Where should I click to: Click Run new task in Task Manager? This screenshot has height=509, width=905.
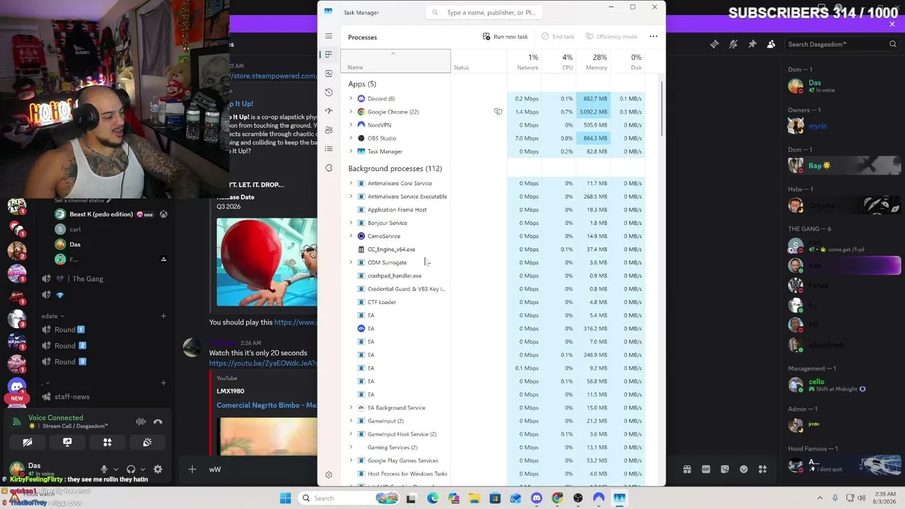coord(506,37)
